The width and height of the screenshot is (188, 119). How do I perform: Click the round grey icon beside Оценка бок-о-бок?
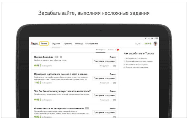point(61,57)
